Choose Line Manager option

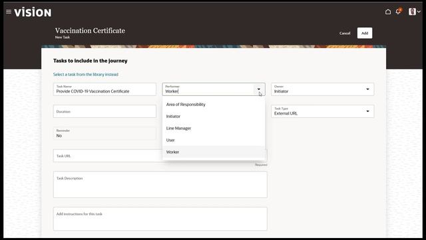(214, 128)
